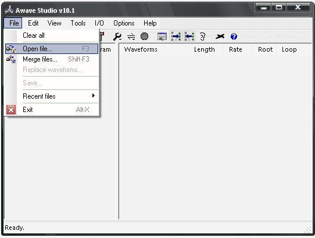Toggle the right-pointing blue arrow toolbar button
Image resolution: width=315 pixels, height=238 pixels.
tap(176, 37)
